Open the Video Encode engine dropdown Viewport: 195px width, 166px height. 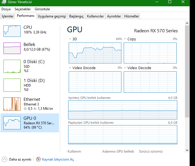click(x=70, y=68)
